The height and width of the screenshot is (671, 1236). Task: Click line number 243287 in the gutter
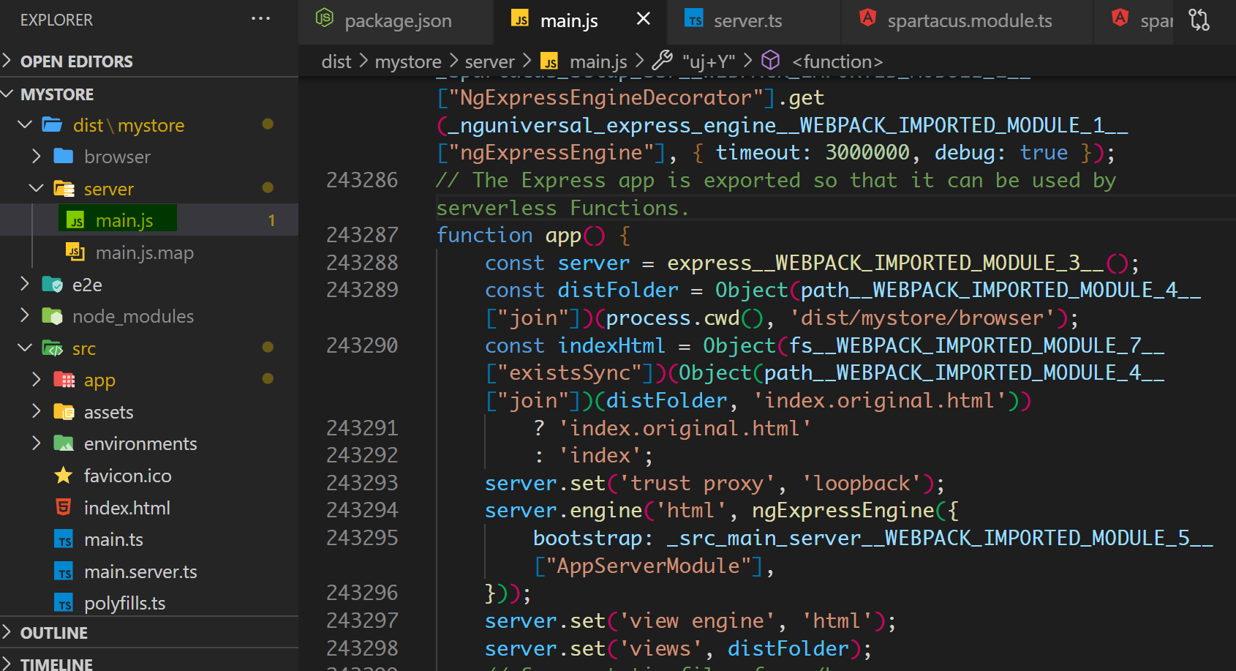point(362,235)
